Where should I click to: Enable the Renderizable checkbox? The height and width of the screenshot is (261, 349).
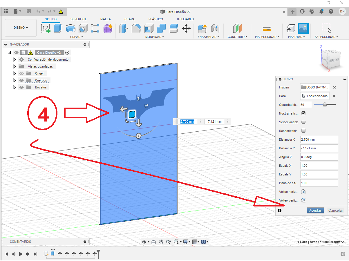pyautogui.click(x=303, y=131)
